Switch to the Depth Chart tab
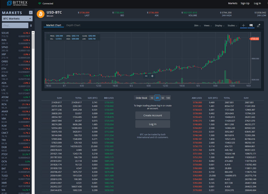268x194 pixels. click(73, 25)
